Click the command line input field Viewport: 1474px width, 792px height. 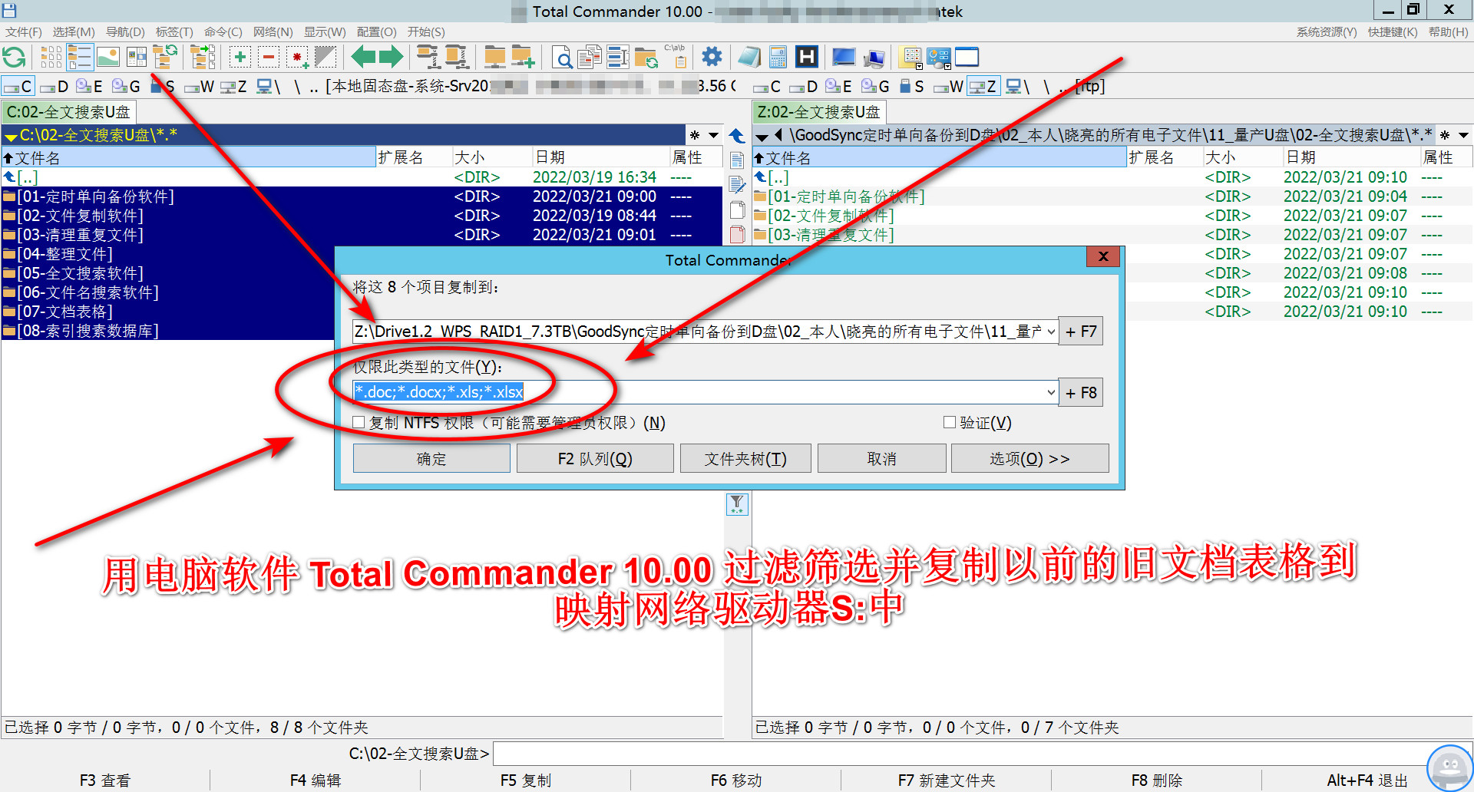(983, 754)
